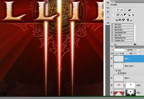Open the sliders collapsed panel icon
Screen dimensions: 144x99
[x=108, y=8]
